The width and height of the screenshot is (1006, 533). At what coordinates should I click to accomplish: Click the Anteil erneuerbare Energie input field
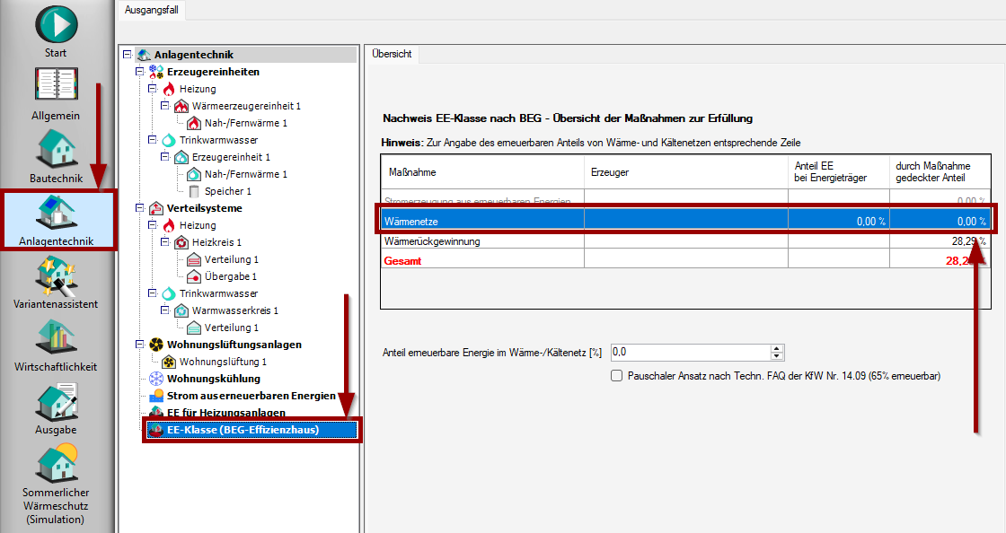(689, 353)
